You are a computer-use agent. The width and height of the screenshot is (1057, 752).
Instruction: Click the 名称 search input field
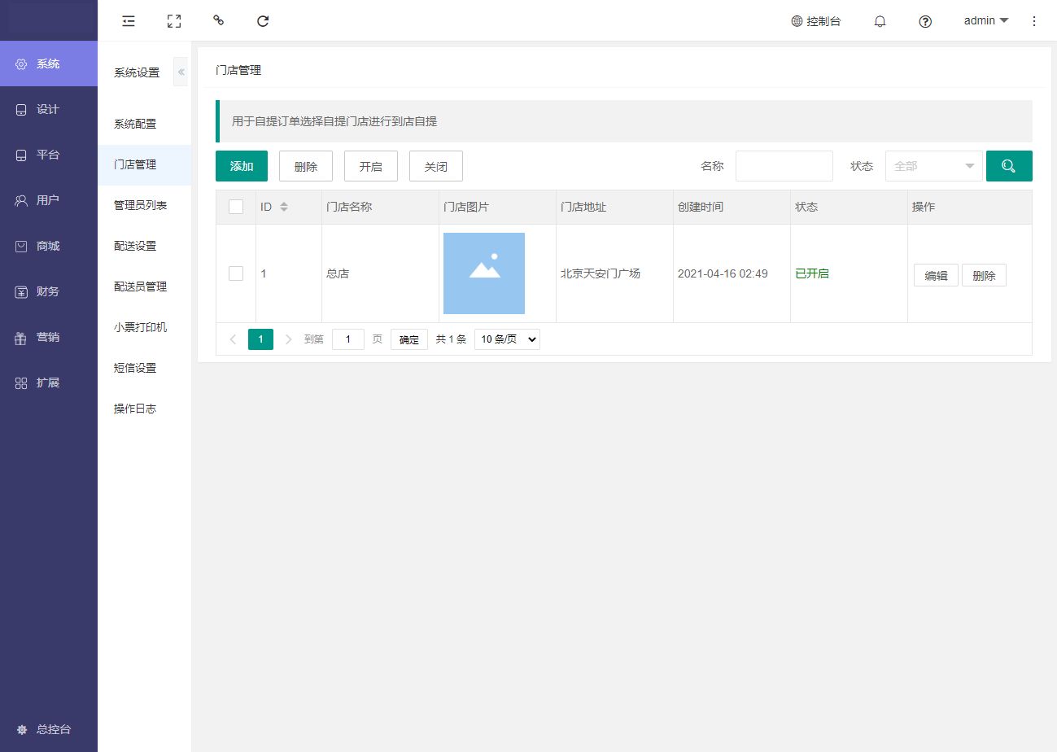click(784, 166)
